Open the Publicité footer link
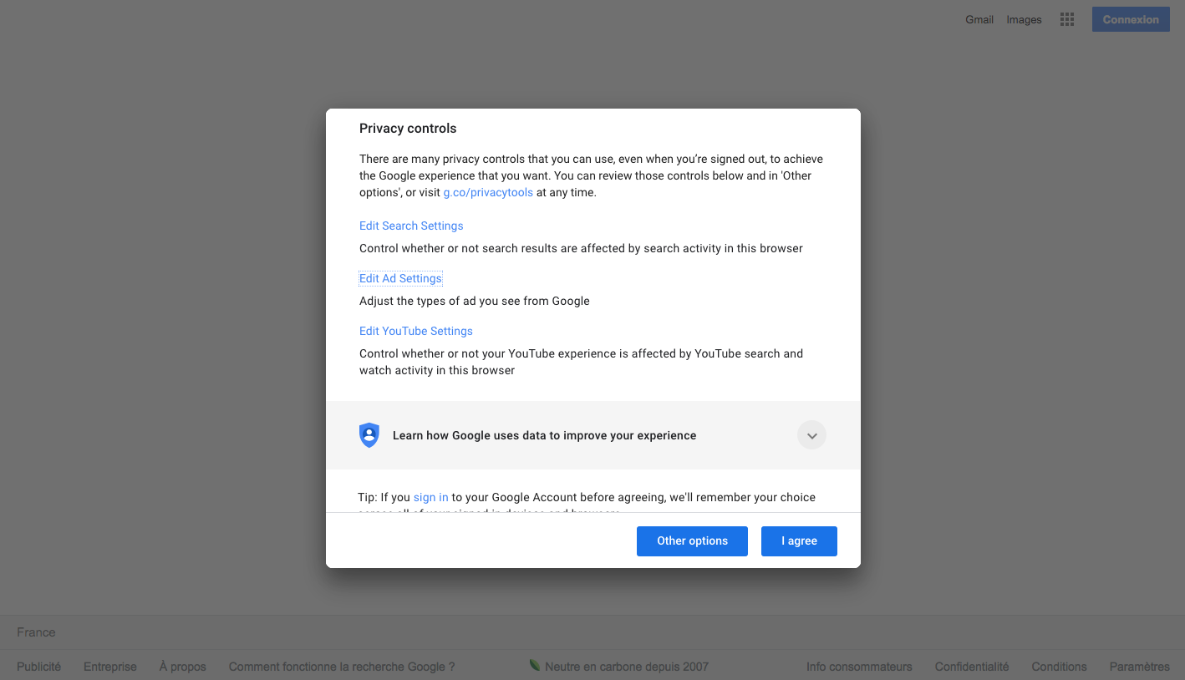Screen dimensions: 1185x680 click(39, 667)
